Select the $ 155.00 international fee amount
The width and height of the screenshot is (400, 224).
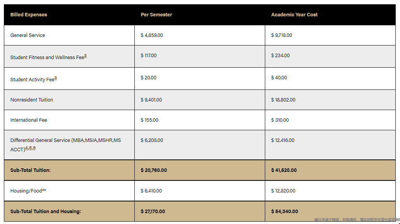click(150, 120)
